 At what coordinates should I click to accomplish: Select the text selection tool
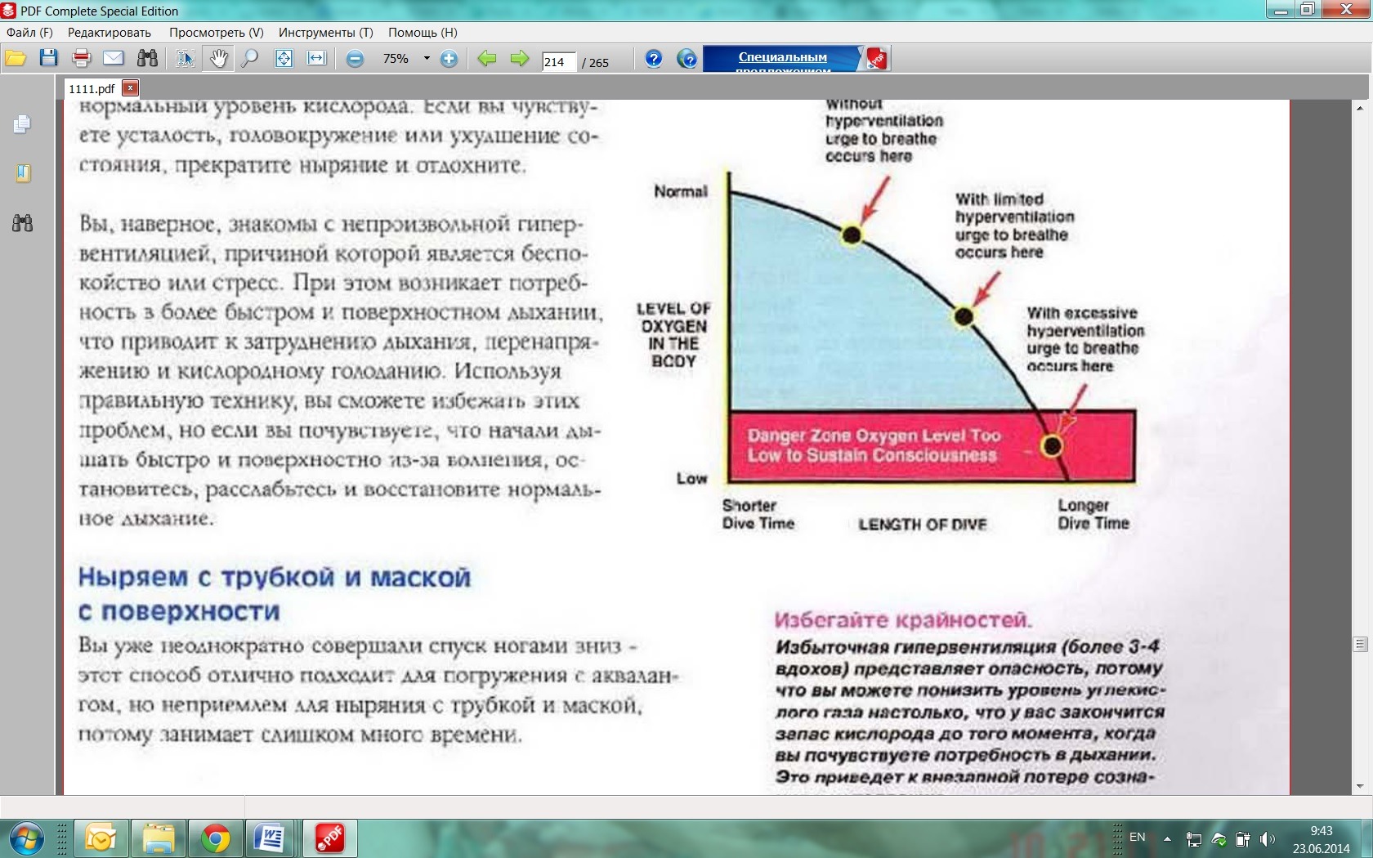pyautogui.click(x=186, y=59)
